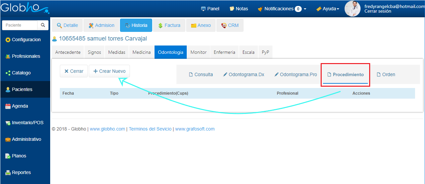Focus the Paciente search input field
The height and width of the screenshot is (184, 425).
[x=20, y=25]
